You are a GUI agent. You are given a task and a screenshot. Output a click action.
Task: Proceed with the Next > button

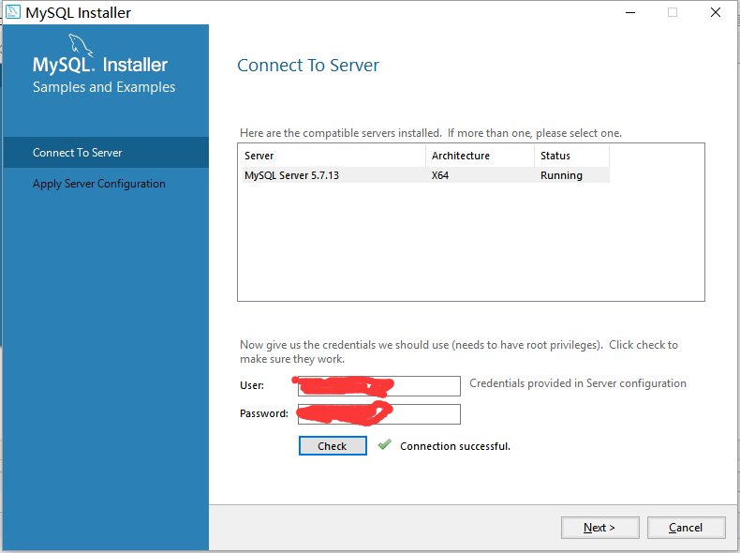pyautogui.click(x=599, y=528)
